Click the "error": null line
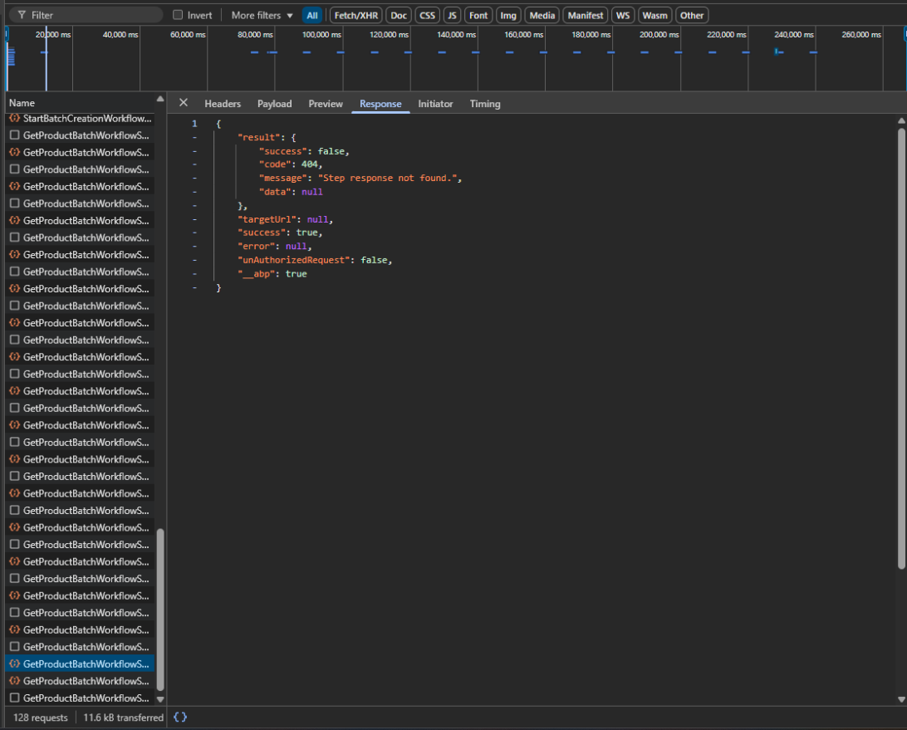 point(275,247)
